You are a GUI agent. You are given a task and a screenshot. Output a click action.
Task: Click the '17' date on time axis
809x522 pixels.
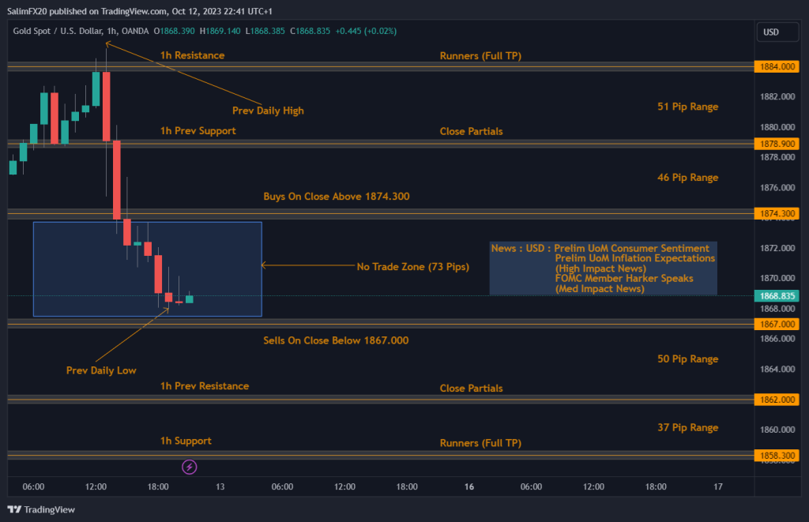tap(717, 486)
